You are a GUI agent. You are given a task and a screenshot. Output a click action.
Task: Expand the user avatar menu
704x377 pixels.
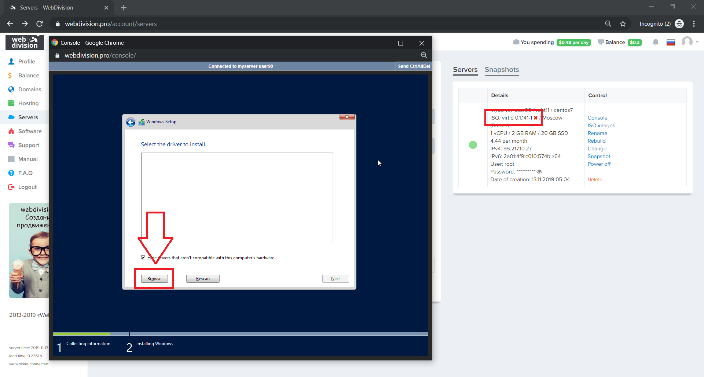[689, 42]
